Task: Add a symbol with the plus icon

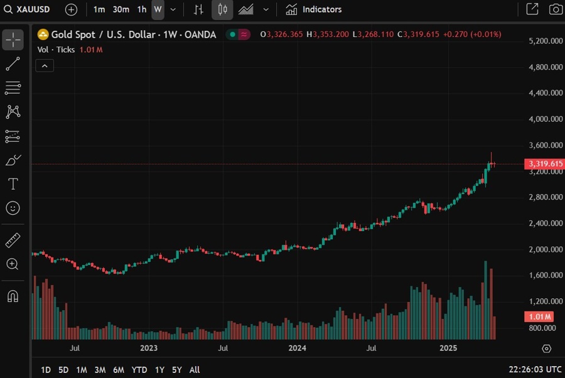Action: coord(71,9)
